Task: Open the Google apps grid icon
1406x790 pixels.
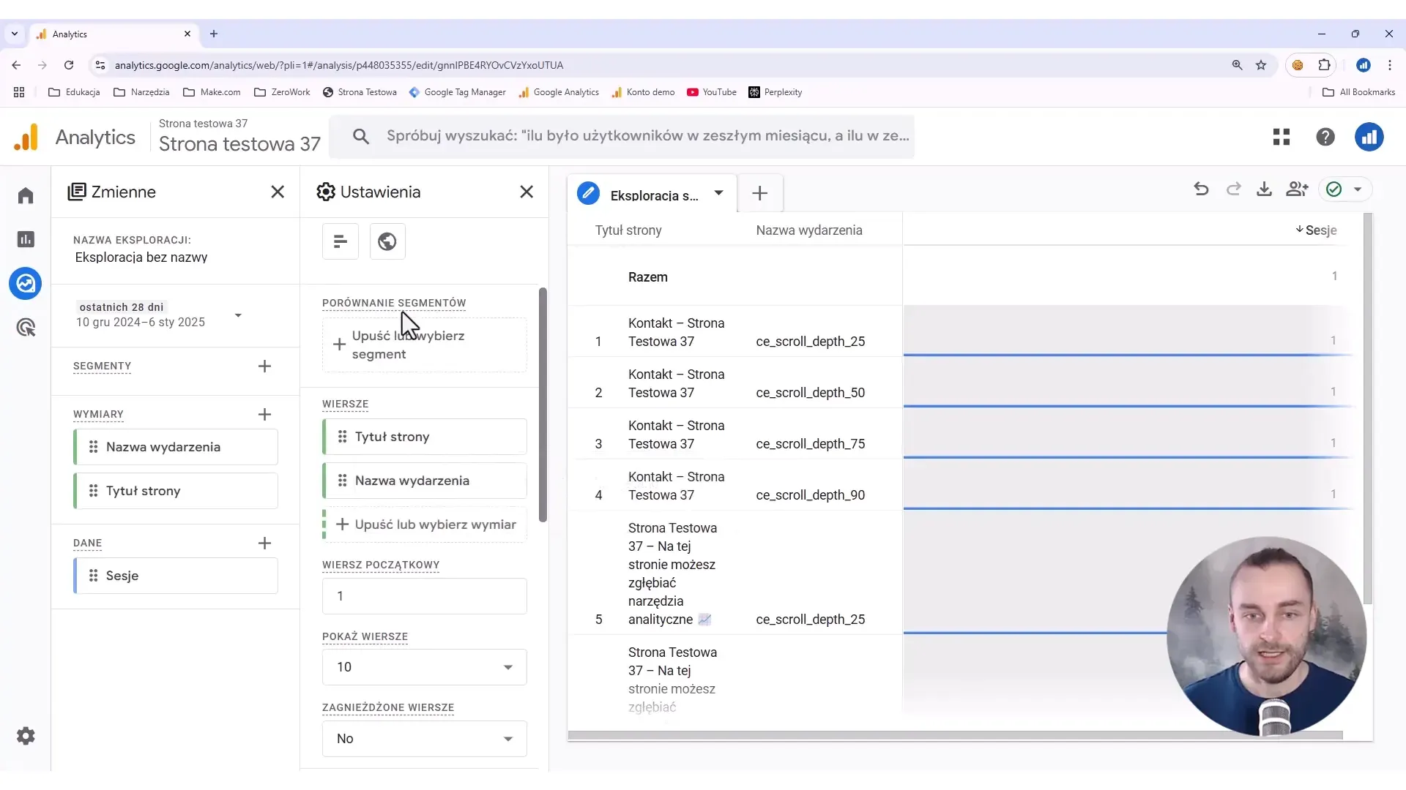Action: (1282, 137)
